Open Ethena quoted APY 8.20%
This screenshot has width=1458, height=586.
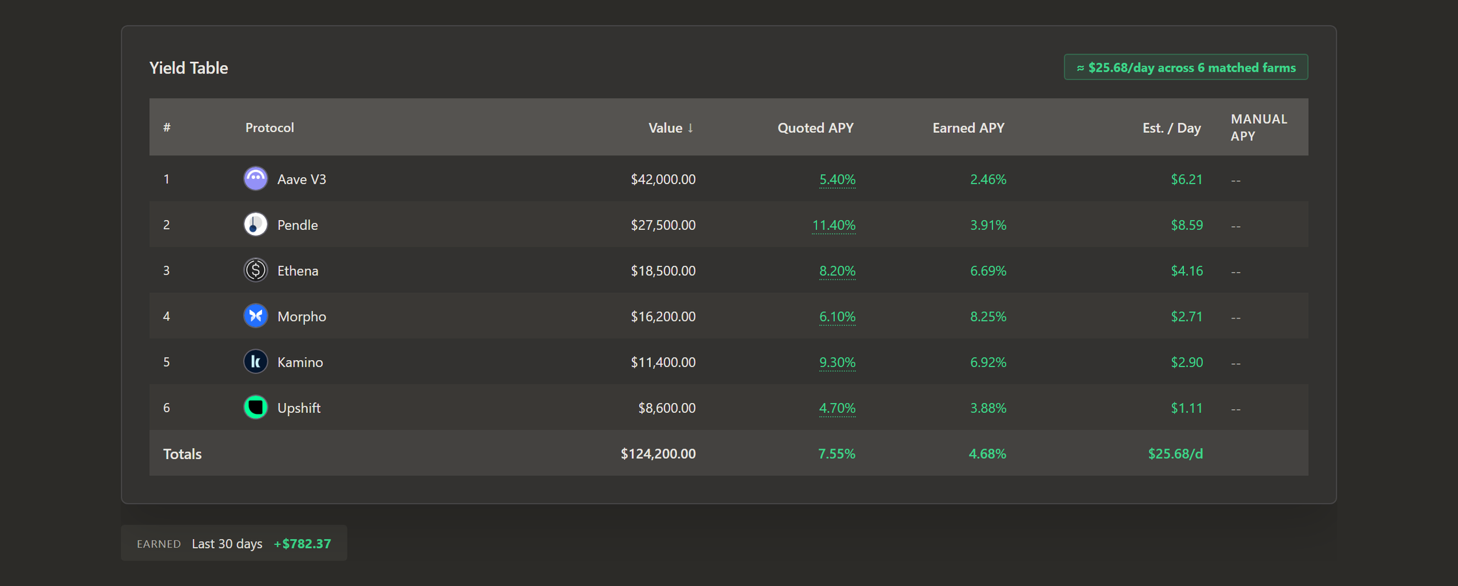point(837,270)
